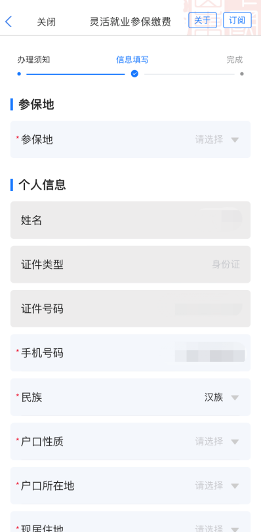Image resolution: width=261 pixels, height=532 pixels.
Task: Click the 证件号码 field
Action: pos(130,309)
